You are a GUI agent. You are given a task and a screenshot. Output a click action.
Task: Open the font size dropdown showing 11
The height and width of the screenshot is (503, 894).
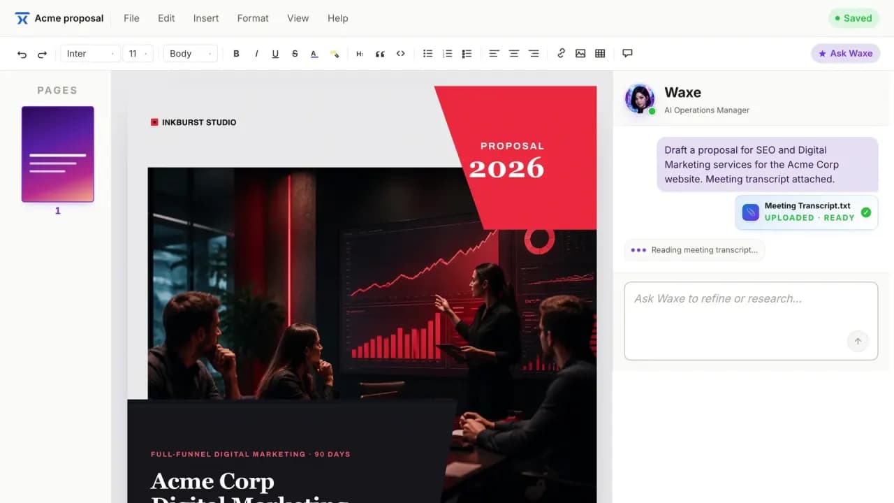[138, 54]
